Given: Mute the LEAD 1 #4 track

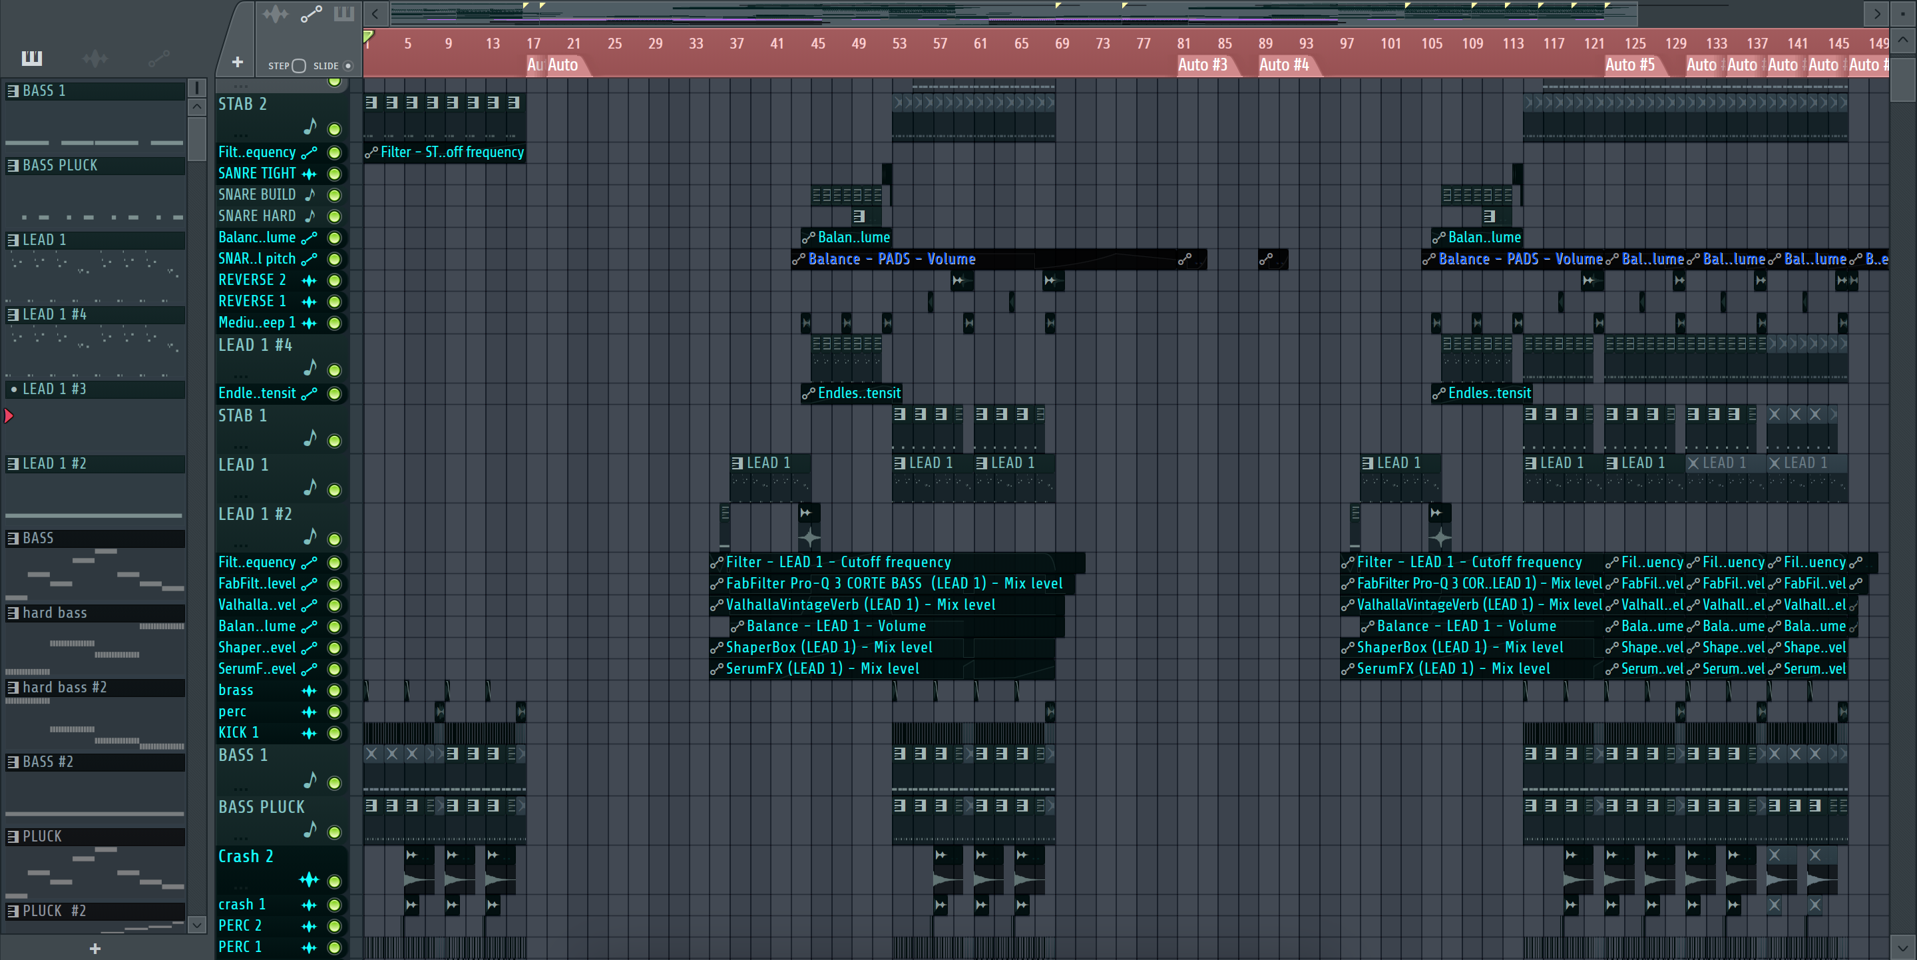Looking at the screenshot, I should [335, 370].
